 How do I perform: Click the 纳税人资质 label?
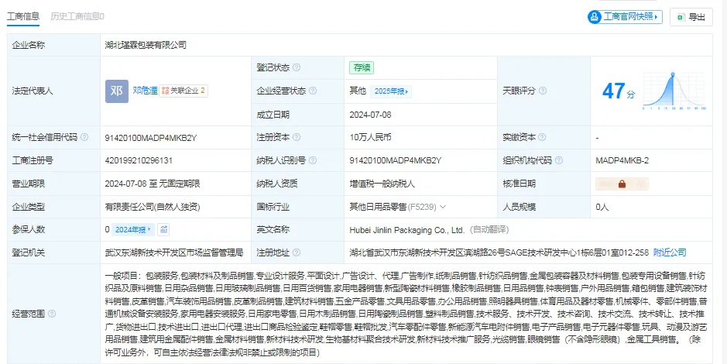[277, 184]
